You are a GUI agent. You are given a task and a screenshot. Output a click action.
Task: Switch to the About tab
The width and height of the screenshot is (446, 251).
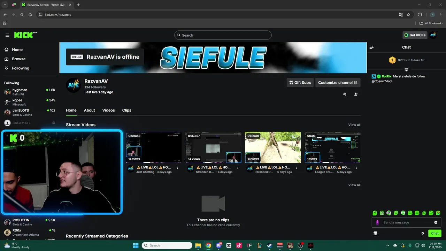click(89, 110)
